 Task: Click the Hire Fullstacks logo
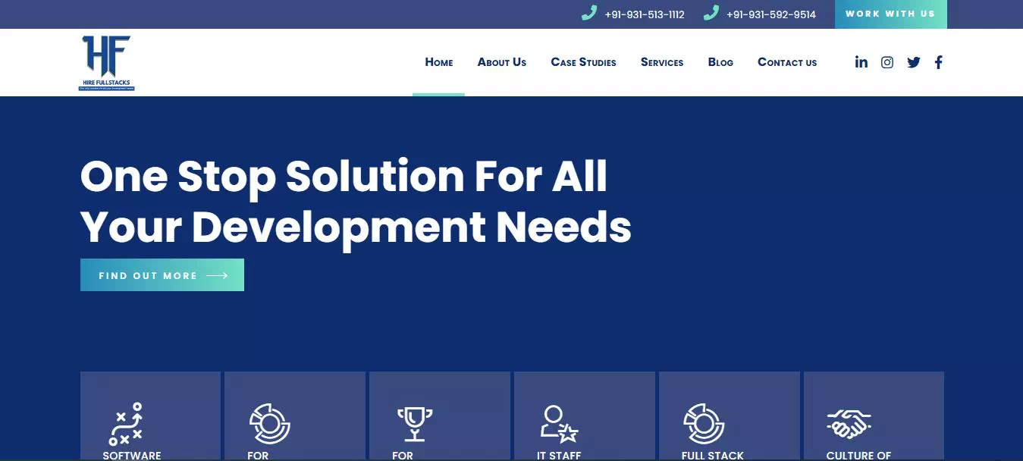point(106,62)
